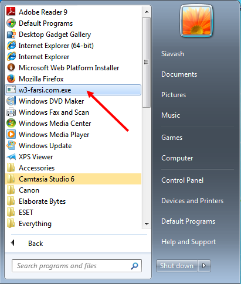Image resolution: width=241 pixels, height=284 pixels.
Task: Click the Windows Fax and Scan icon
Action: pyautogui.click(x=11, y=112)
